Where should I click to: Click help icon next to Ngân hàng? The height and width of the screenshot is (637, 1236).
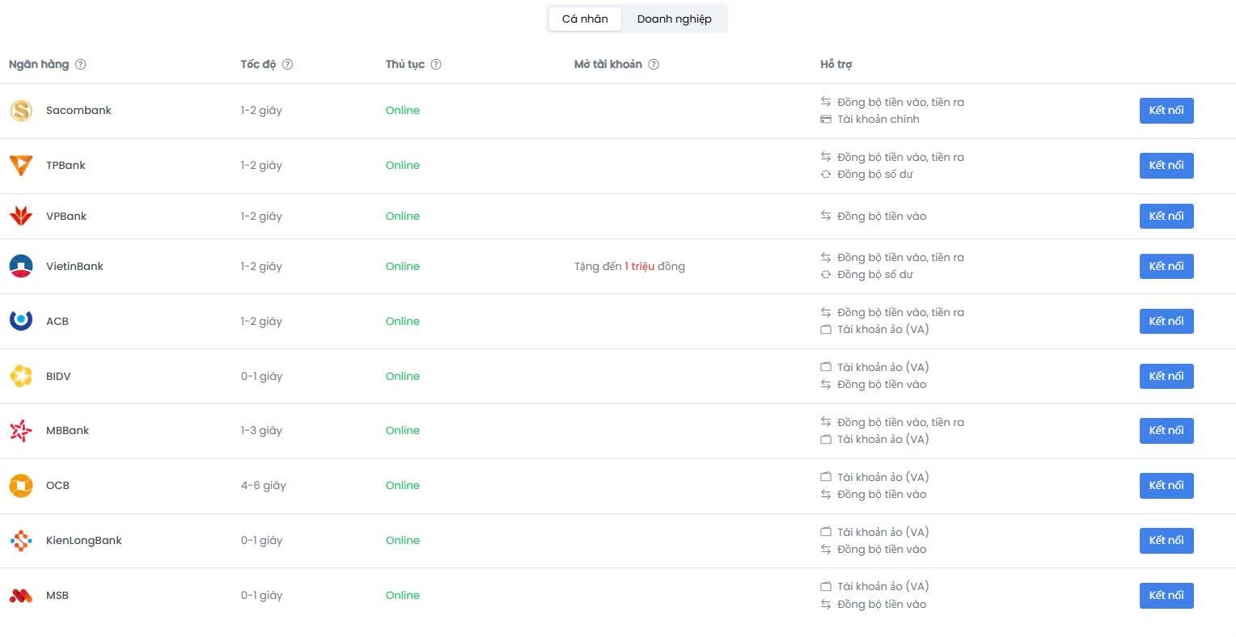pyautogui.click(x=81, y=65)
